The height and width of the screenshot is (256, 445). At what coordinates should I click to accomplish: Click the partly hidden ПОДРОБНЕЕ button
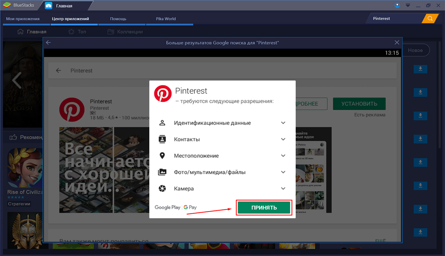311,104
